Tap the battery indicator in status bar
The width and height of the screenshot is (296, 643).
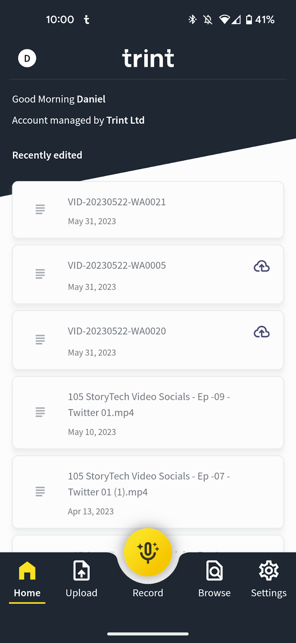pos(249,19)
